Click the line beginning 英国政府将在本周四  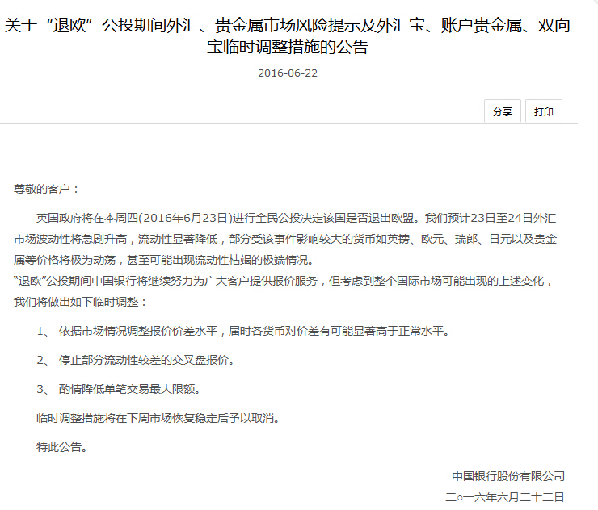tap(296, 218)
